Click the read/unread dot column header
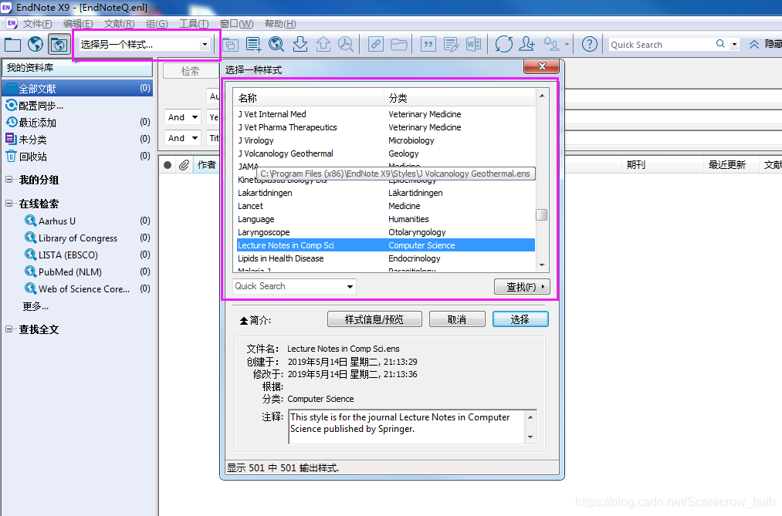782x516 pixels. [168, 165]
